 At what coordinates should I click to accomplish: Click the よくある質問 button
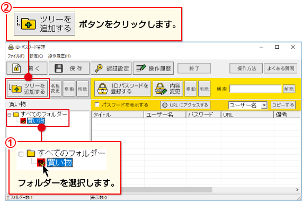(280, 68)
